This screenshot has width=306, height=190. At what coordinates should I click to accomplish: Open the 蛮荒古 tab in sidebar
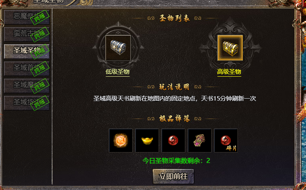(x=27, y=34)
